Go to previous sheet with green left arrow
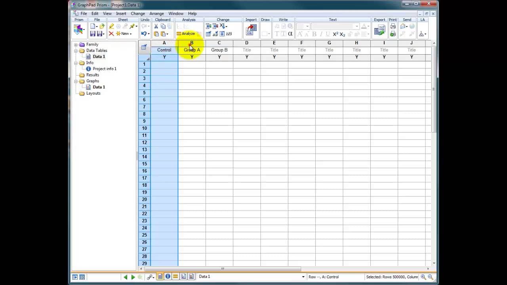507x285 pixels. (126, 277)
